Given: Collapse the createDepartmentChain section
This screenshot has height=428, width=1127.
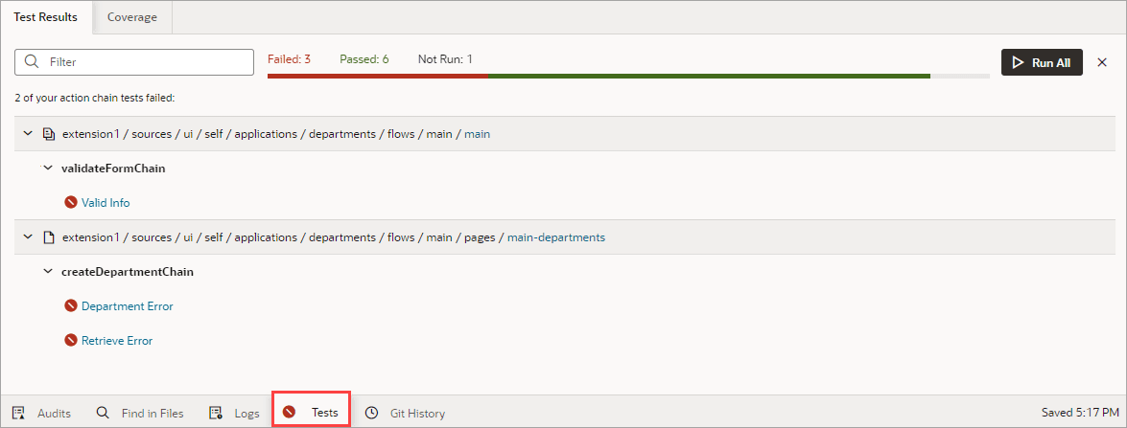Looking at the screenshot, I should [48, 272].
